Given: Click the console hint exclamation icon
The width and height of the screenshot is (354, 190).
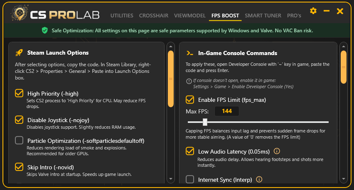Looking at the screenshot, I should [189, 81].
